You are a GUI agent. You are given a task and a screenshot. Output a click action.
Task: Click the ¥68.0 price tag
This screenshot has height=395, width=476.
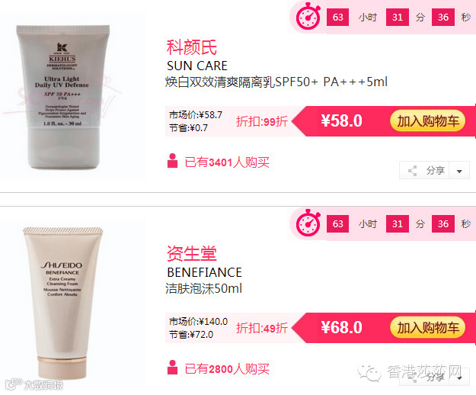pyautogui.click(x=341, y=328)
